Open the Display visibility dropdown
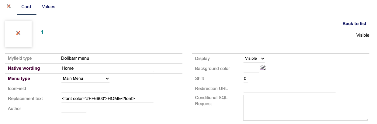The image size is (377, 124). click(x=254, y=59)
